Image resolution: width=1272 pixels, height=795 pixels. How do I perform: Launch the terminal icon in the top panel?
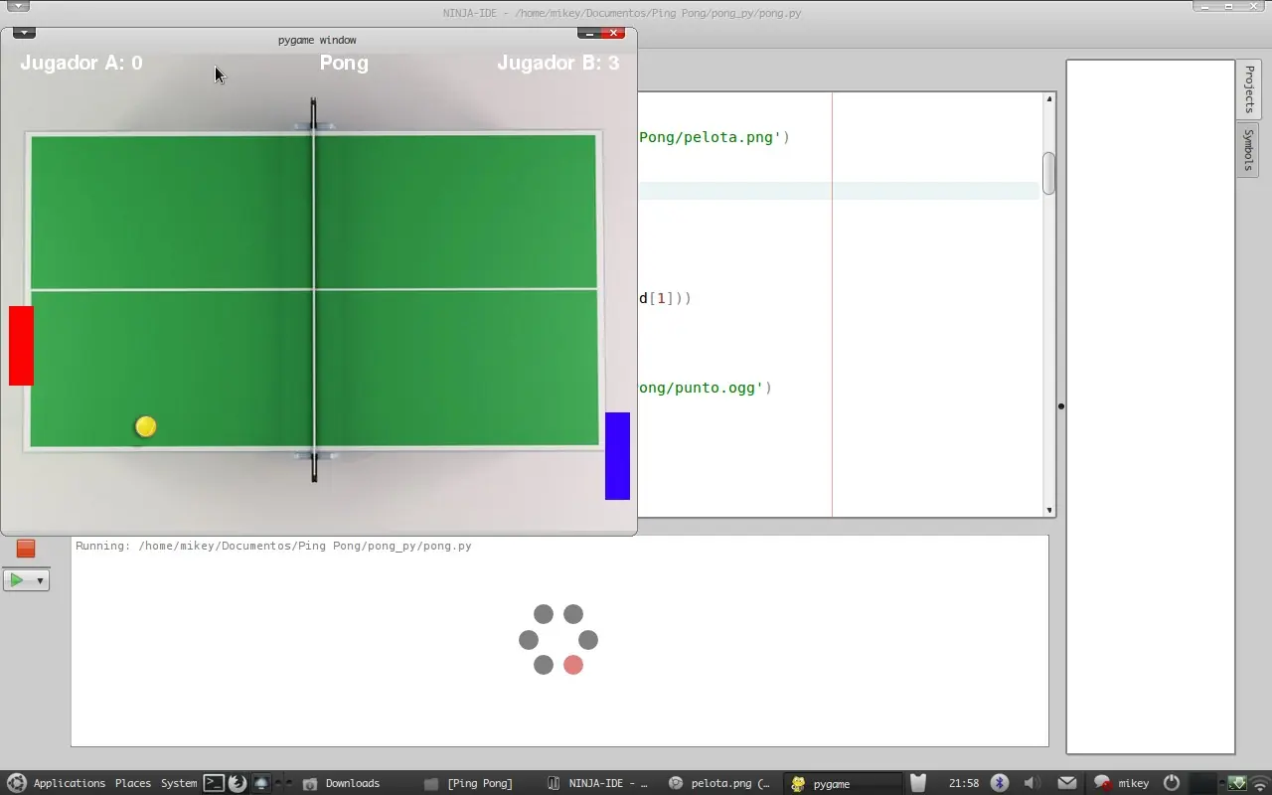tap(214, 782)
